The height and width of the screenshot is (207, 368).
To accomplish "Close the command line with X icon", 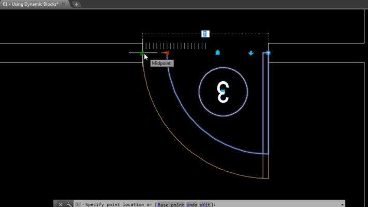I will [60, 204].
